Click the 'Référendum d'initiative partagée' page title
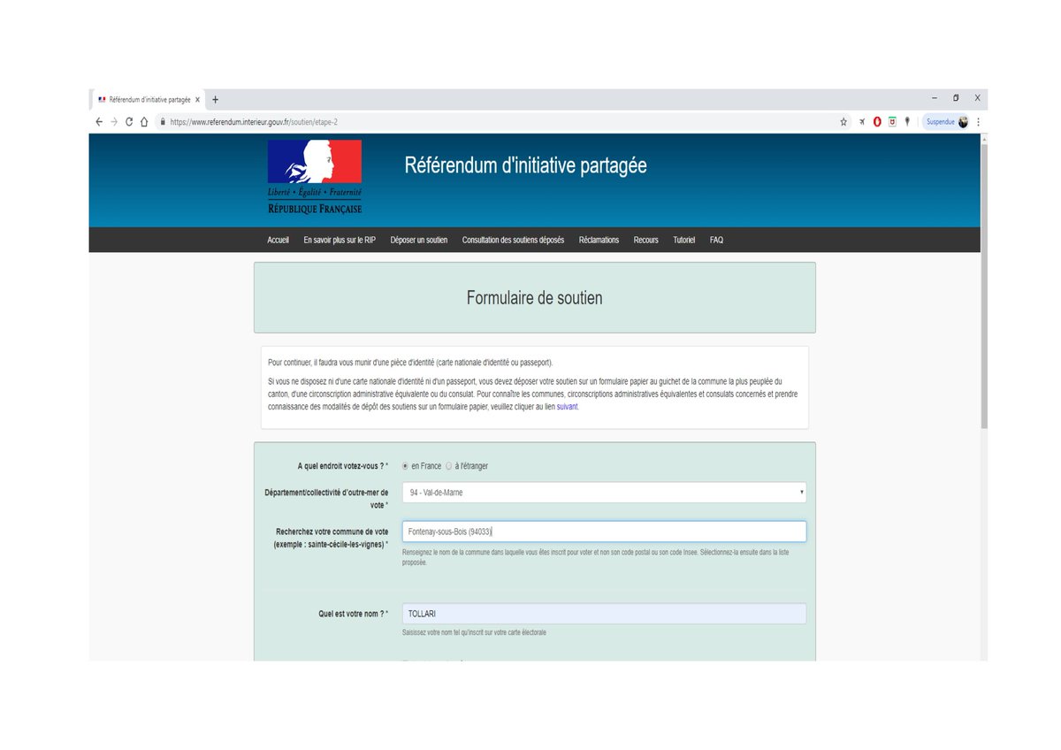The width and height of the screenshot is (1061, 750). [x=525, y=165]
